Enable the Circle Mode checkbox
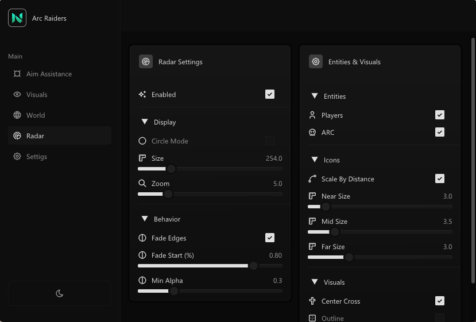The image size is (476, 322). [269, 141]
